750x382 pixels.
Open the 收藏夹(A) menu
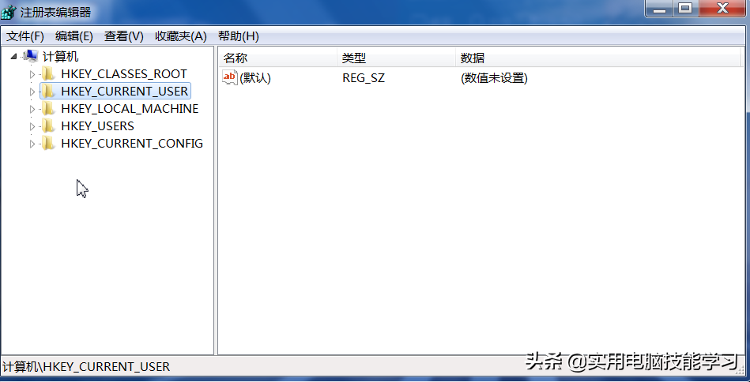pos(181,36)
